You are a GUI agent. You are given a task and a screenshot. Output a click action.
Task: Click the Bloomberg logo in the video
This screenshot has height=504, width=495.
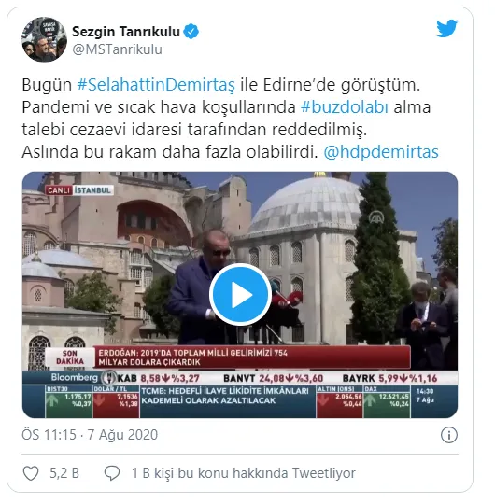pos(74,377)
